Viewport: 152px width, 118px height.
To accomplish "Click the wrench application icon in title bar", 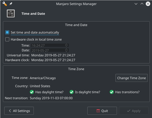I will pyautogui.click(x=5, y=4).
